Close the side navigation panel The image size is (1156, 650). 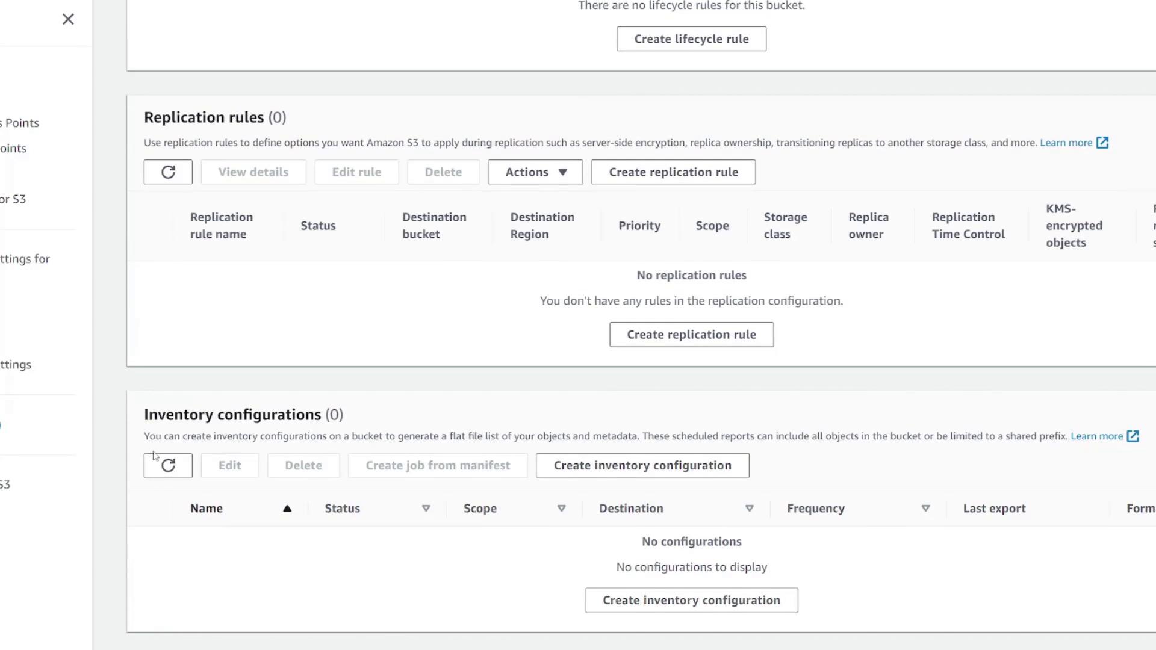[x=68, y=19]
